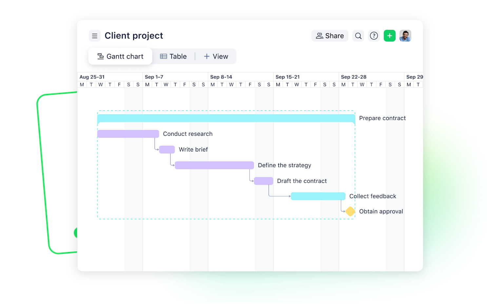
Task: Open the hamburger navigation menu
Action: (95, 36)
